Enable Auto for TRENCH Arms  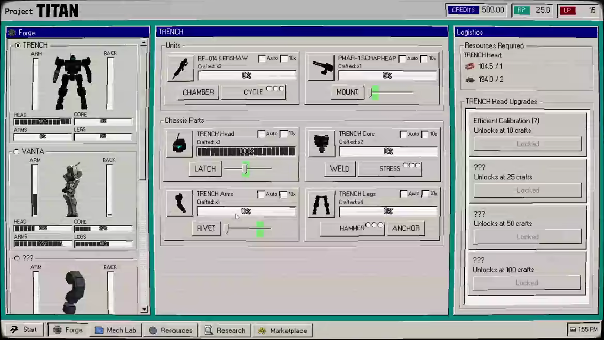[x=261, y=194]
